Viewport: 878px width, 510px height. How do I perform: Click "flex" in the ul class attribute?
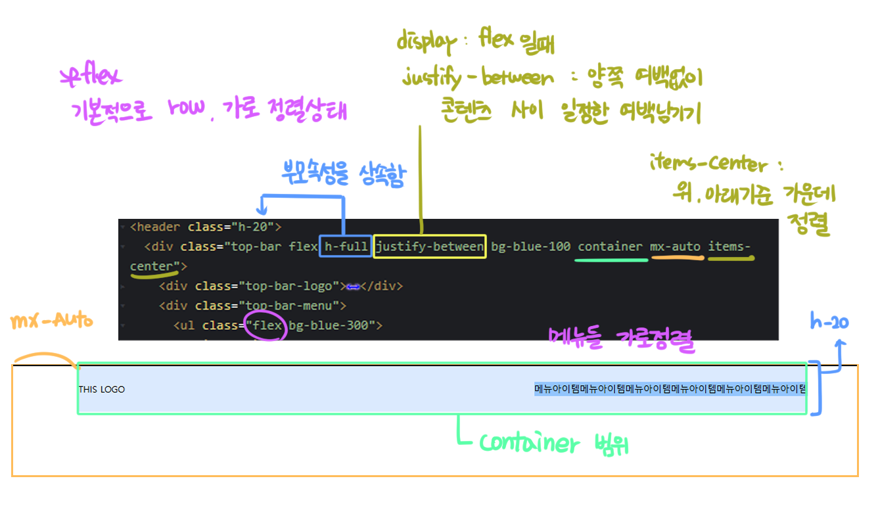[267, 325]
